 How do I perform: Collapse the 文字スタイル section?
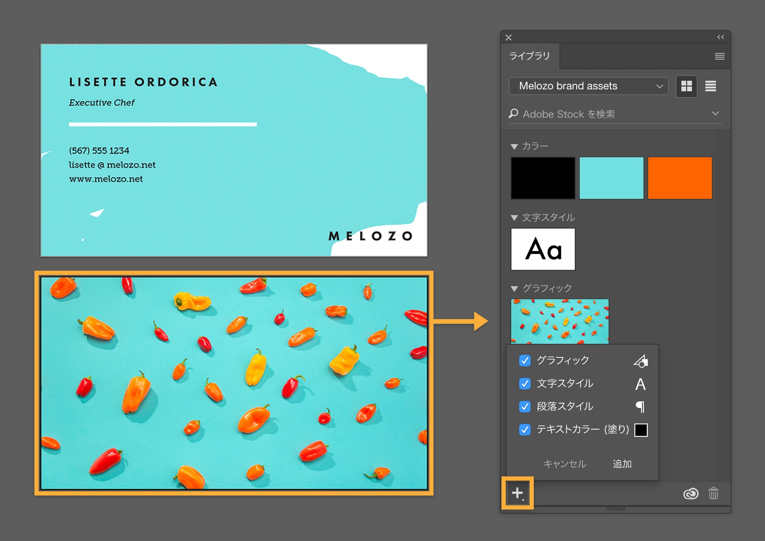pos(514,218)
